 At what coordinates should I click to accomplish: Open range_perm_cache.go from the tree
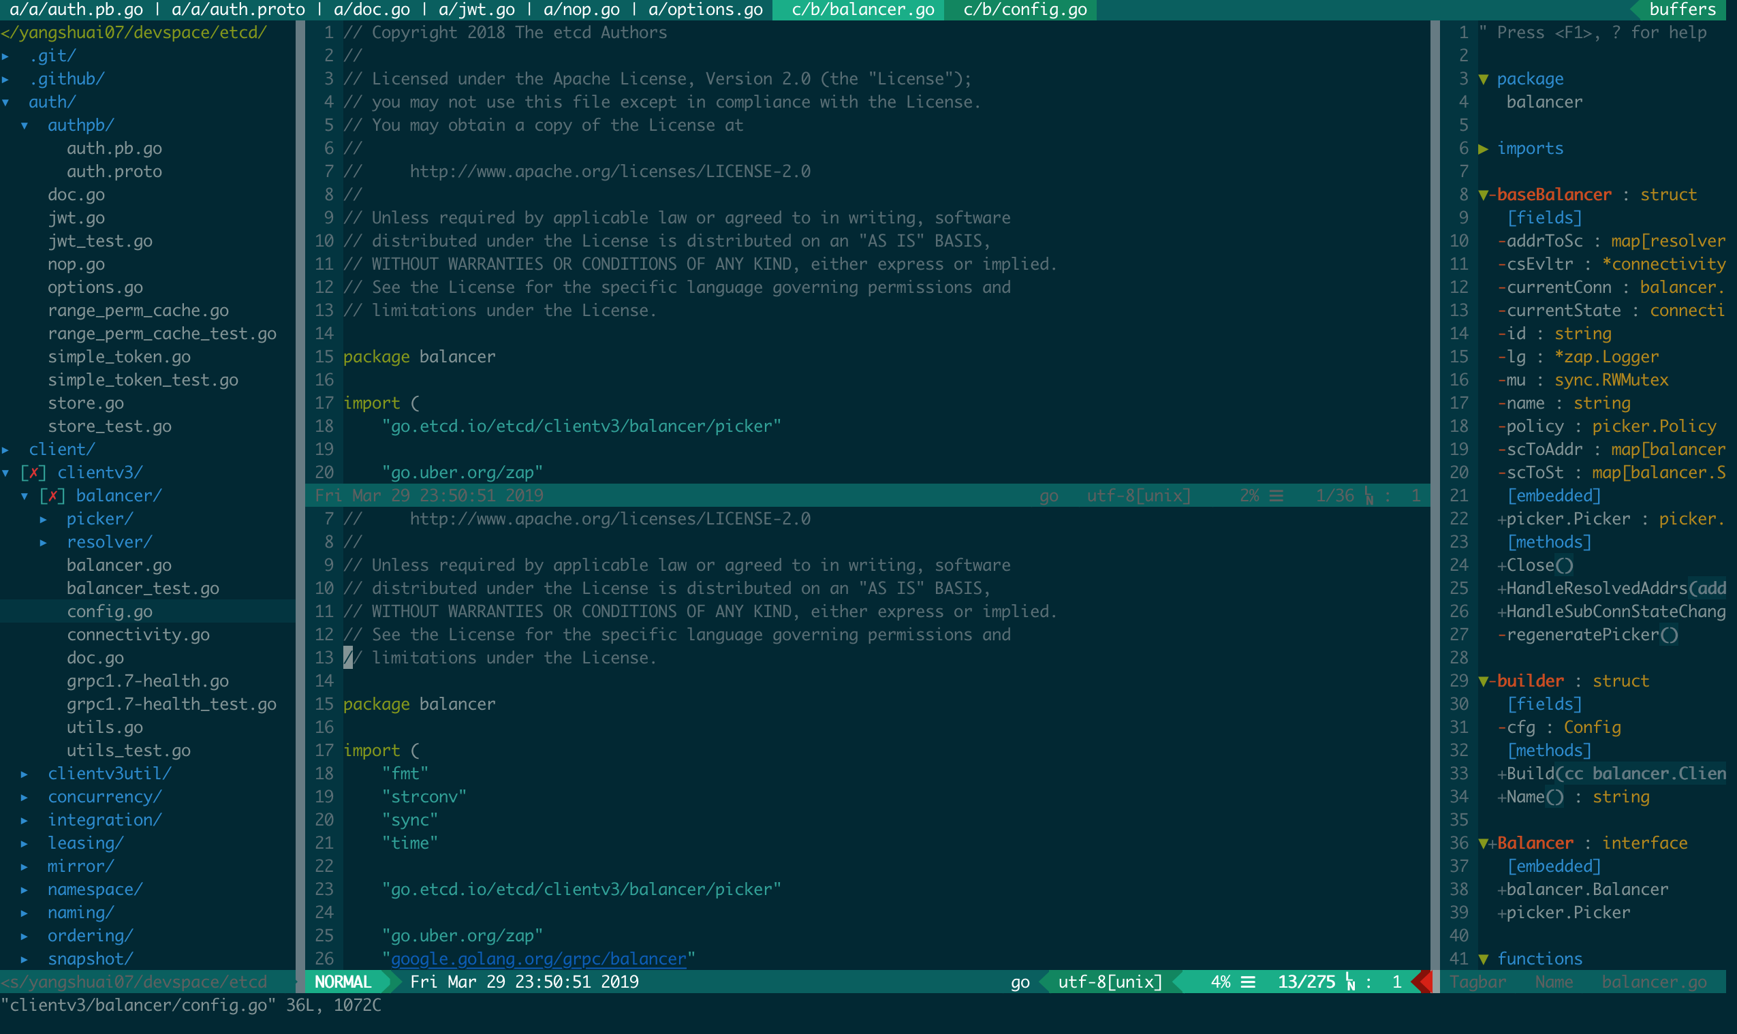(138, 311)
